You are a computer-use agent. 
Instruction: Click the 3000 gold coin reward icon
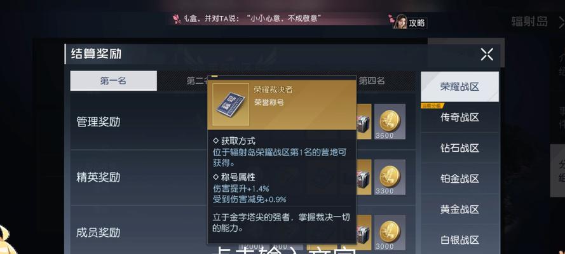(390, 232)
